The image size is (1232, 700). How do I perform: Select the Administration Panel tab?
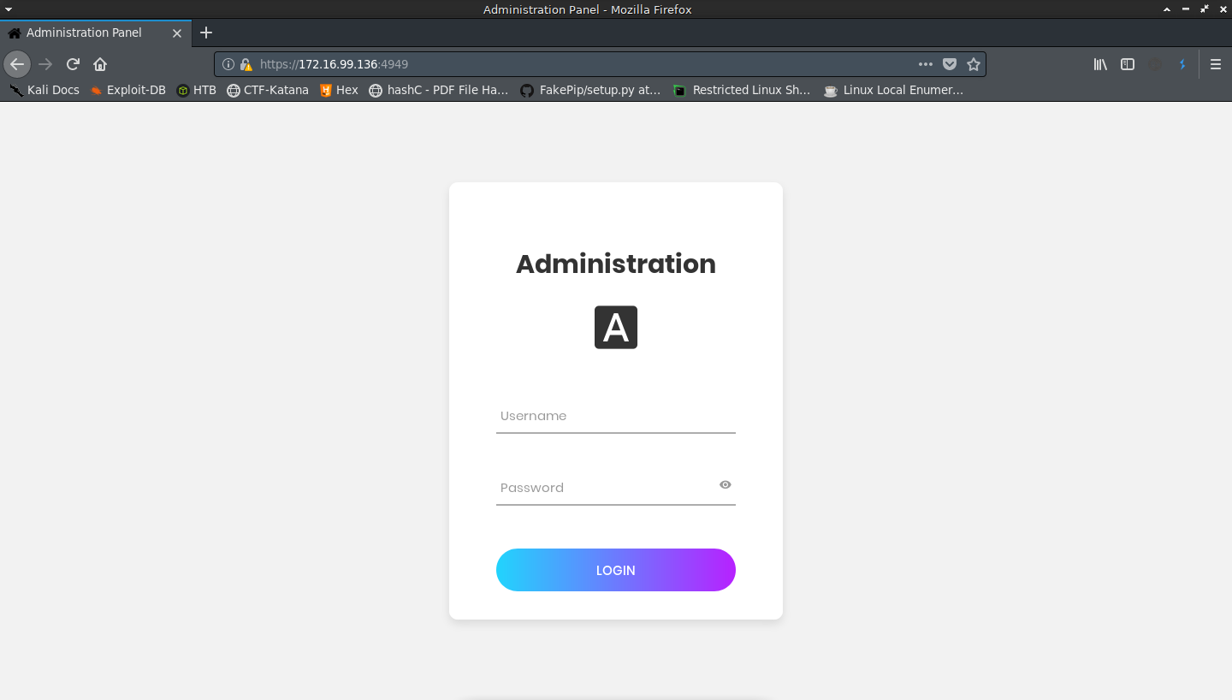(95, 33)
